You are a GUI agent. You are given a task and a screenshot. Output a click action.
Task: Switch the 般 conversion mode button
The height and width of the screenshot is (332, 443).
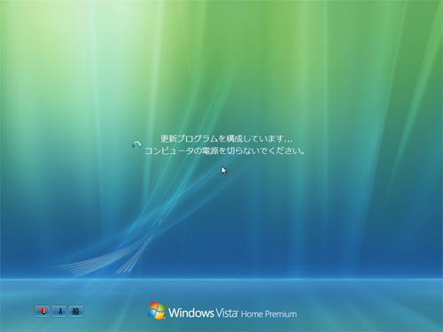[x=76, y=312]
